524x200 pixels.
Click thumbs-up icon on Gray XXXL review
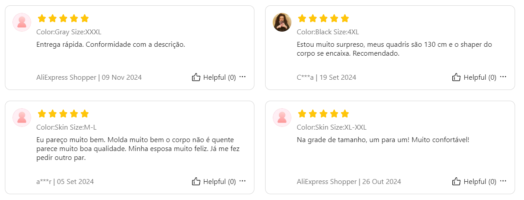tap(196, 78)
